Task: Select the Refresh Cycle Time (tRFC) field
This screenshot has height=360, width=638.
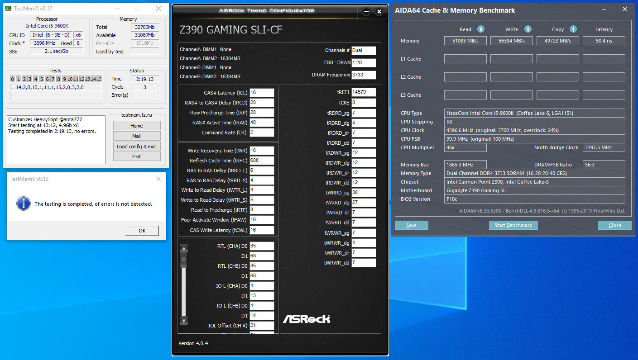Action: click(x=262, y=161)
